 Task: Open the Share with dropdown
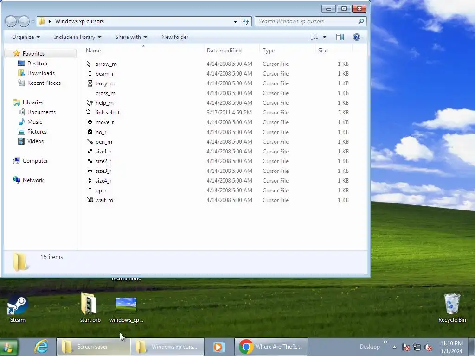(131, 37)
